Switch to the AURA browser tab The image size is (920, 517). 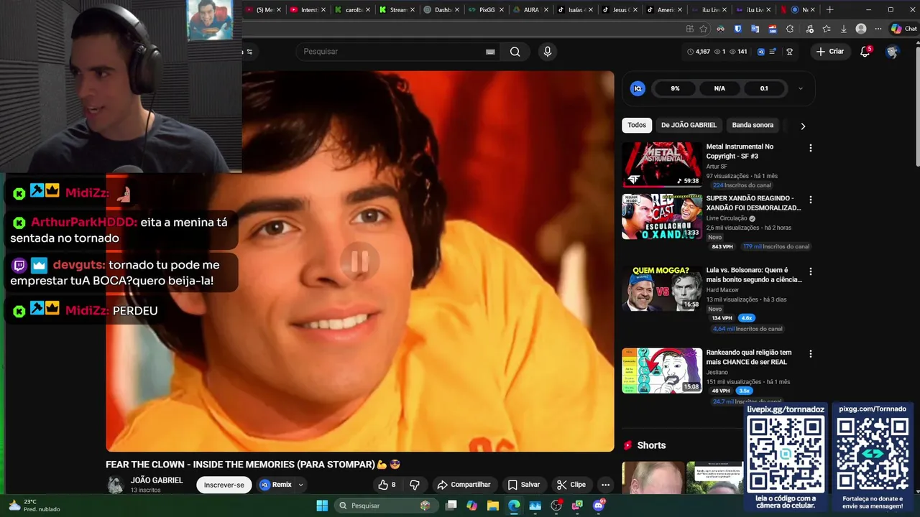[531, 10]
